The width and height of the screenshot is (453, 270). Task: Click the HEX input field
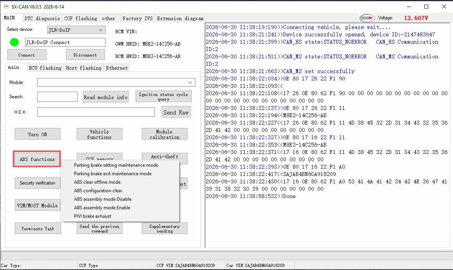[x=96, y=112]
